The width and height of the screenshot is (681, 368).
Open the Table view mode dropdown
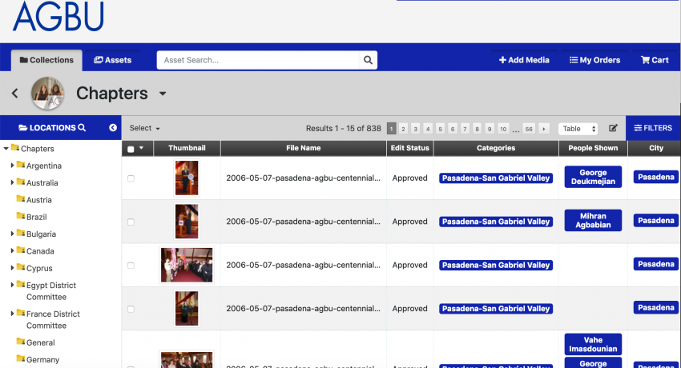(578, 129)
